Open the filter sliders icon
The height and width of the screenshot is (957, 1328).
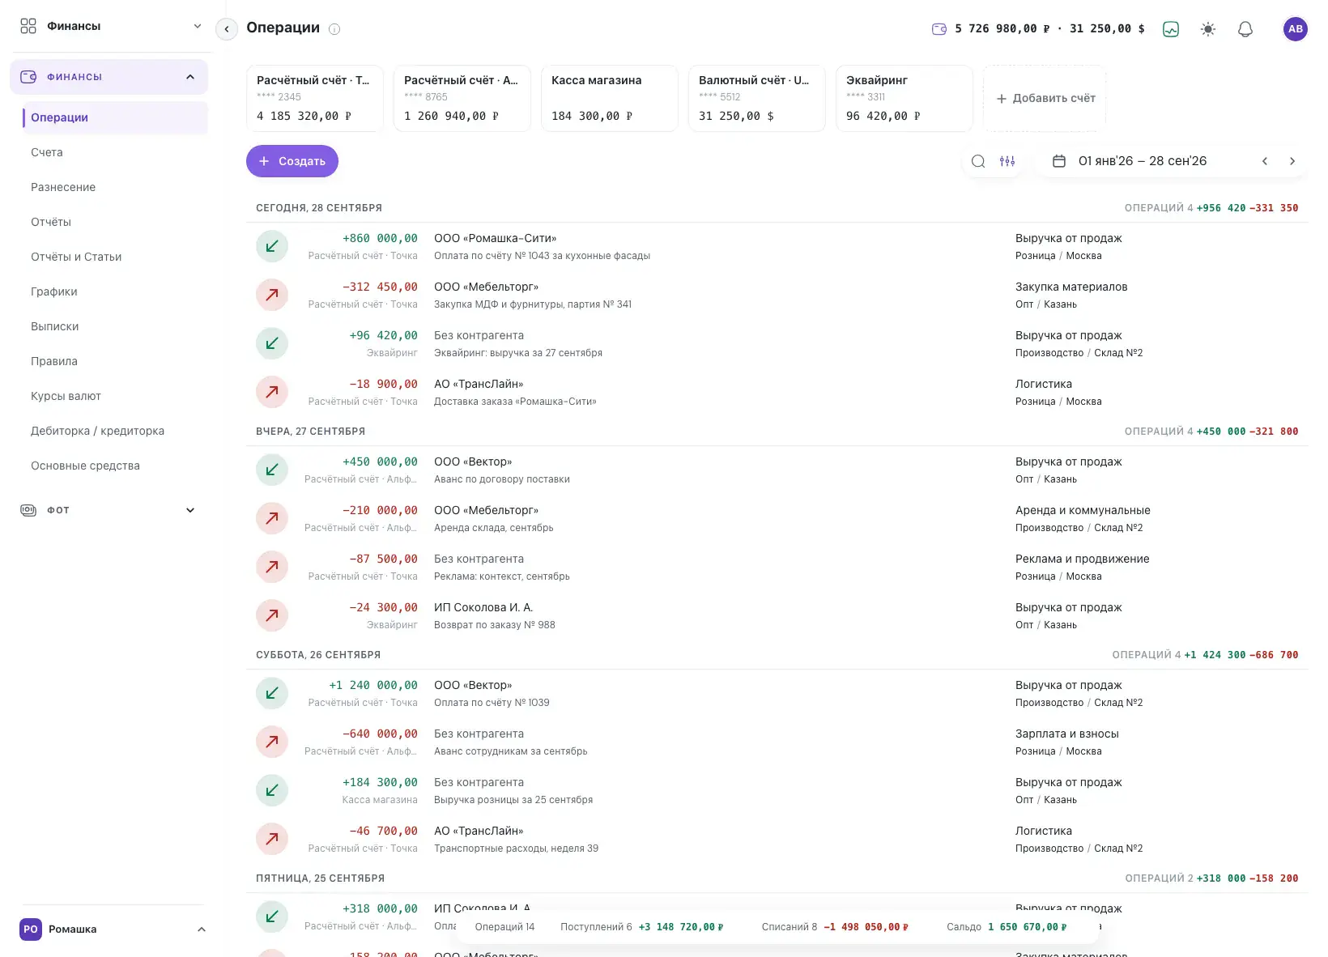point(1007,161)
